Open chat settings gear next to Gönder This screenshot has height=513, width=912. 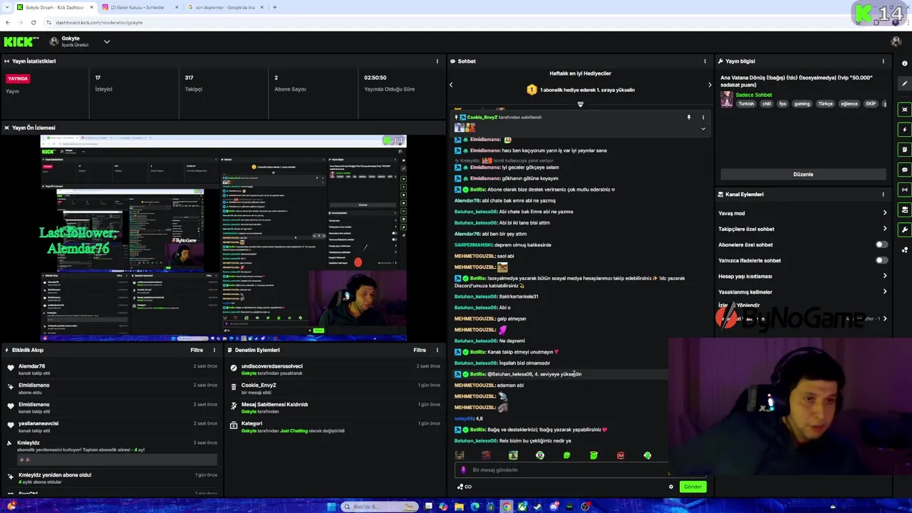tap(670, 487)
